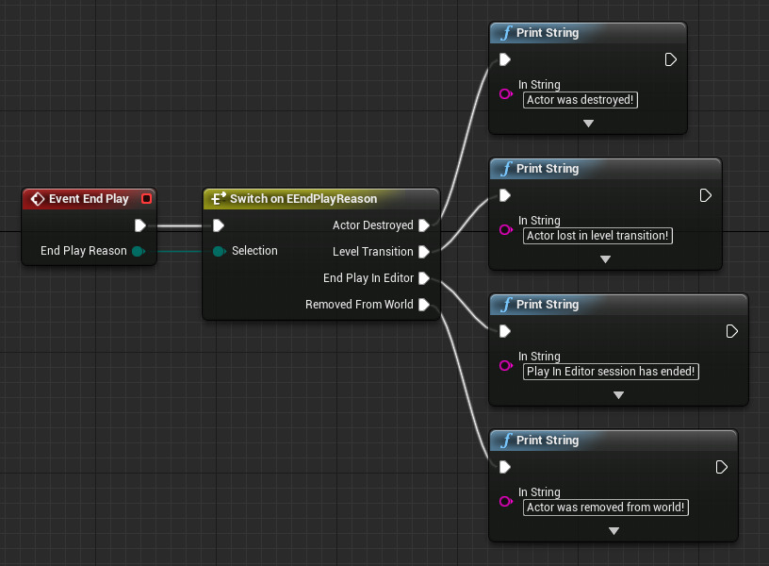This screenshot has width=769, height=566.
Task: Click output exec pin of 'Actor was destroyed!' node
Action: point(670,59)
